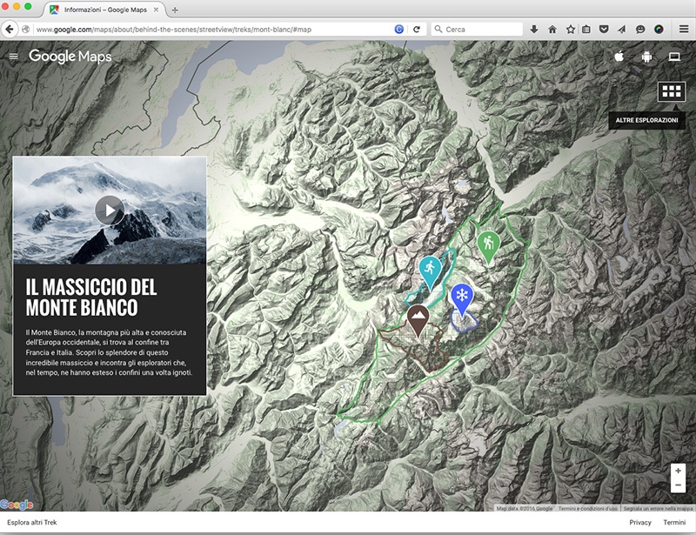696x535 pixels.
Task: Open a new browser tab
Action: click(175, 10)
